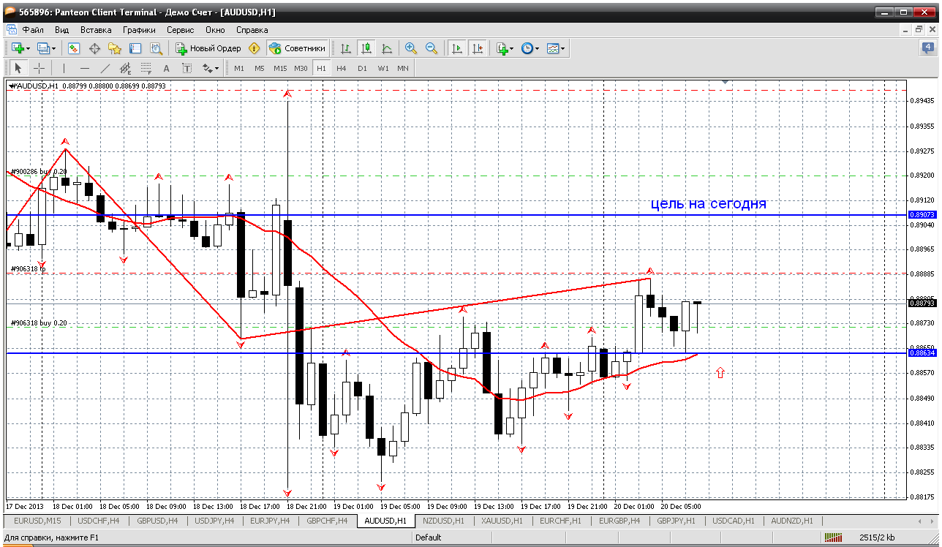Select the vertical line drawing tool
Viewport: 942px width, 547px height.
coord(64,68)
